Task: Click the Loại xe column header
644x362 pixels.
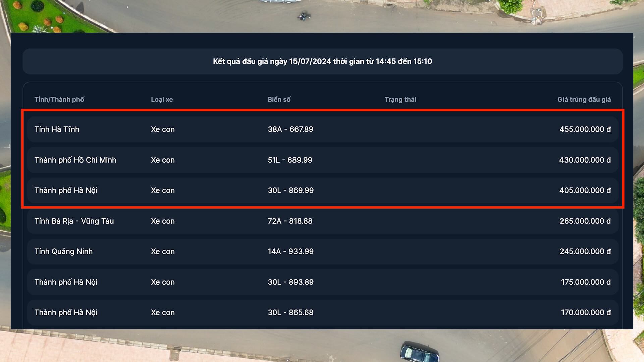Action: [162, 99]
